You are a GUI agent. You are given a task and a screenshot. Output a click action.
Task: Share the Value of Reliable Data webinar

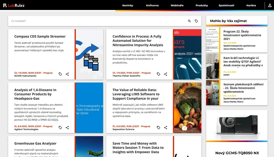(x=166, y=127)
